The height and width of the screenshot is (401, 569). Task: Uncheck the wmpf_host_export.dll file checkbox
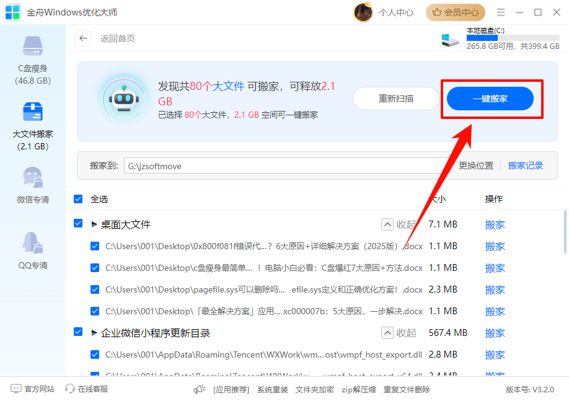[x=95, y=355]
